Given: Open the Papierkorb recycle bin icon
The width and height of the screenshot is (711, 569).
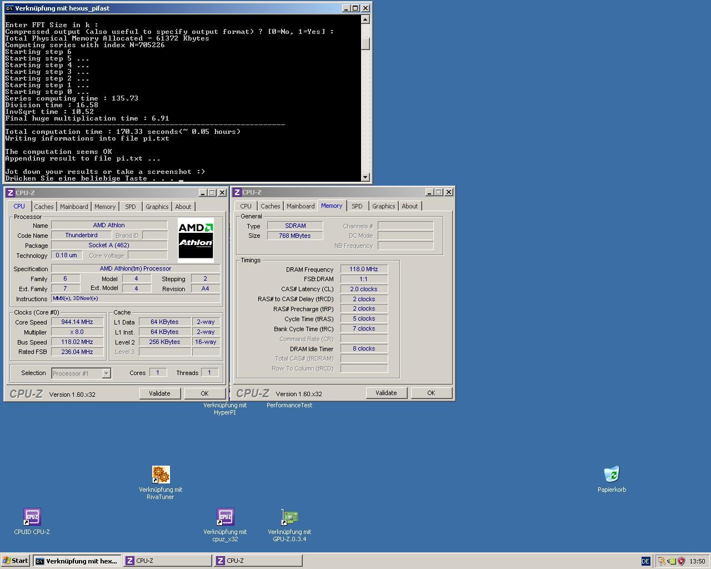Looking at the screenshot, I should pos(612,475).
